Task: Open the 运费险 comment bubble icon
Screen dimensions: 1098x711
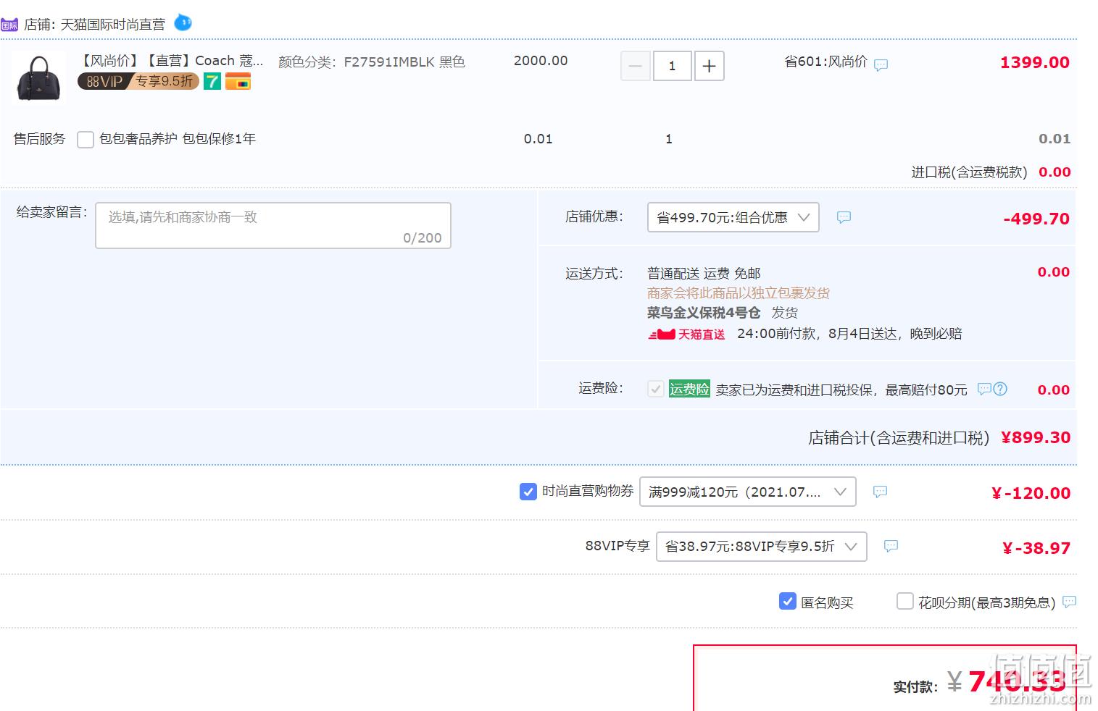Action: click(984, 389)
